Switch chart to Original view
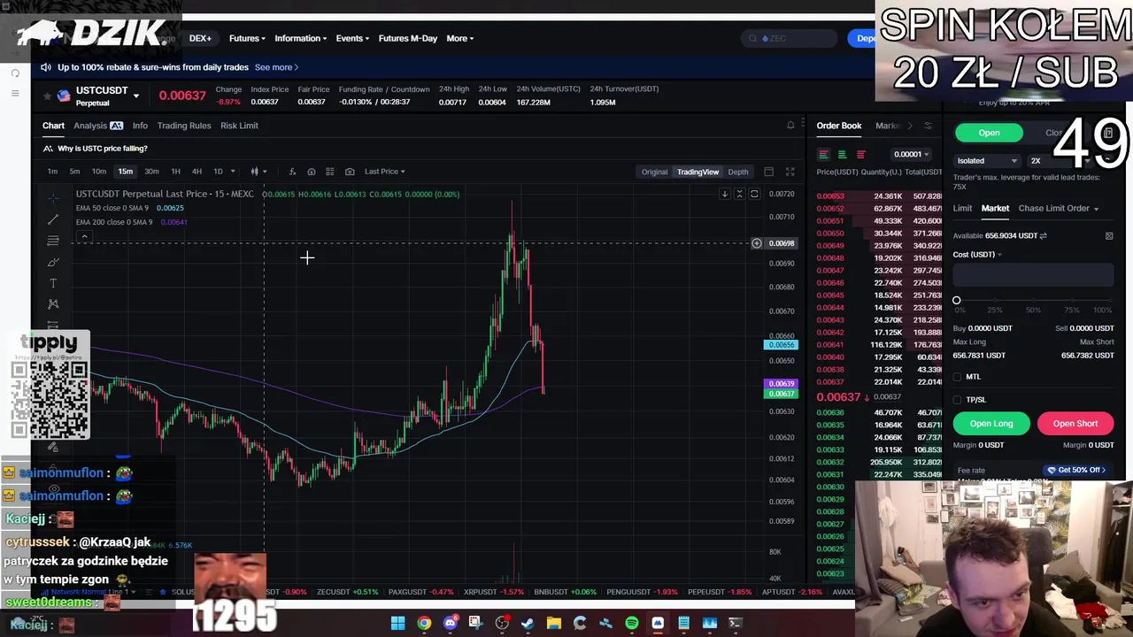This screenshot has width=1133, height=637. 654,172
